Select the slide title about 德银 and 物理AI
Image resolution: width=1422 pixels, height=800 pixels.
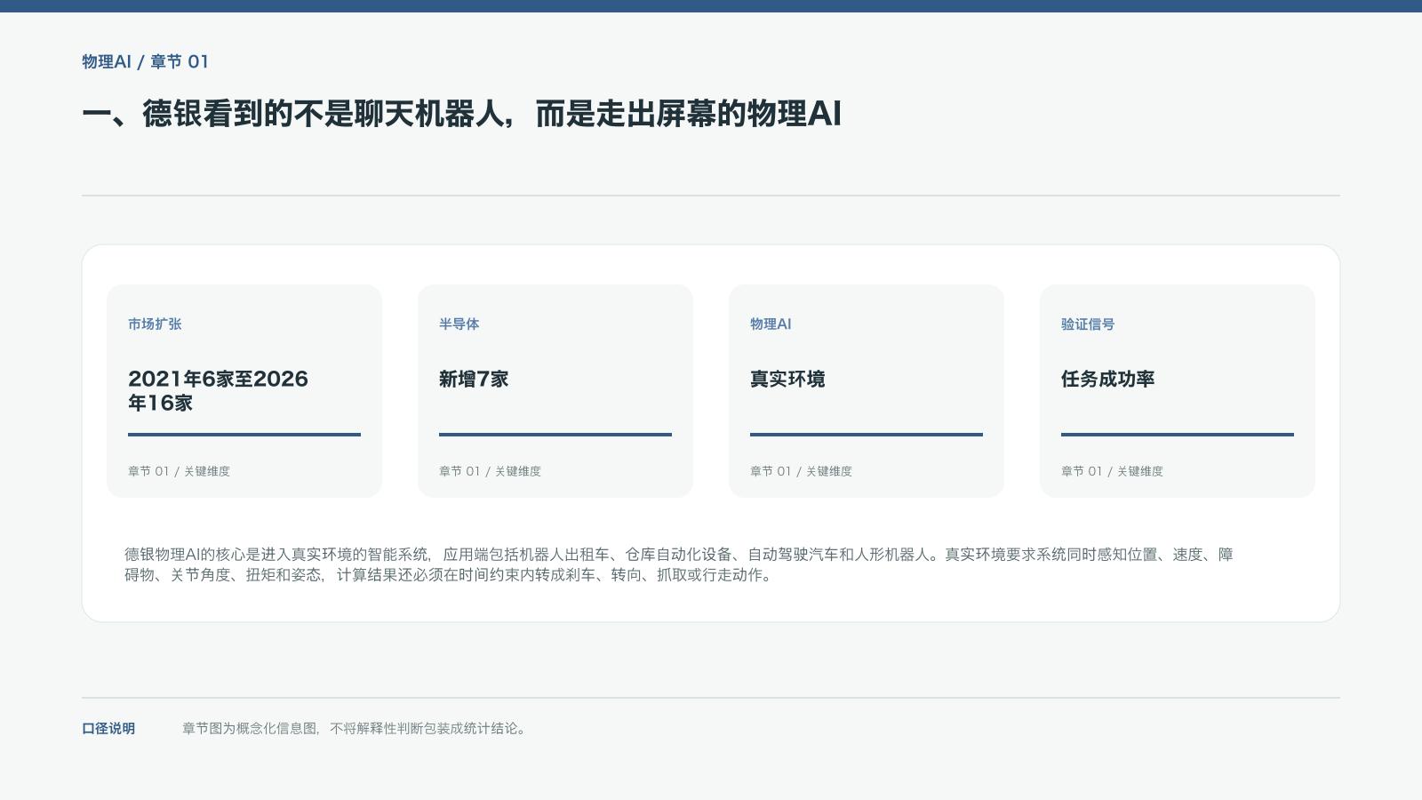pyautogui.click(x=461, y=114)
